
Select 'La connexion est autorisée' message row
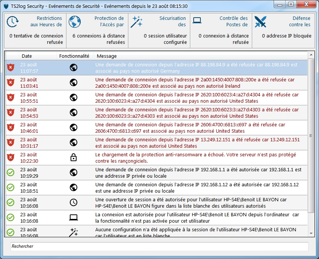(x=156, y=217)
